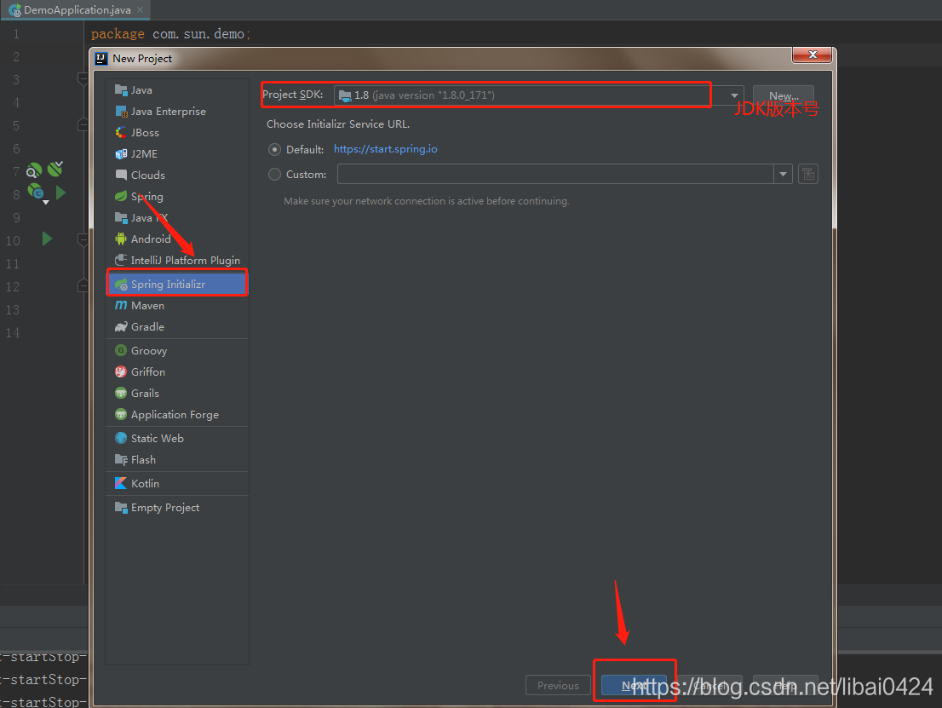This screenshot has height=708, width=942.
Task: Select the Java FX project type row
Action: pyautogui.click(x=177, y=217)
